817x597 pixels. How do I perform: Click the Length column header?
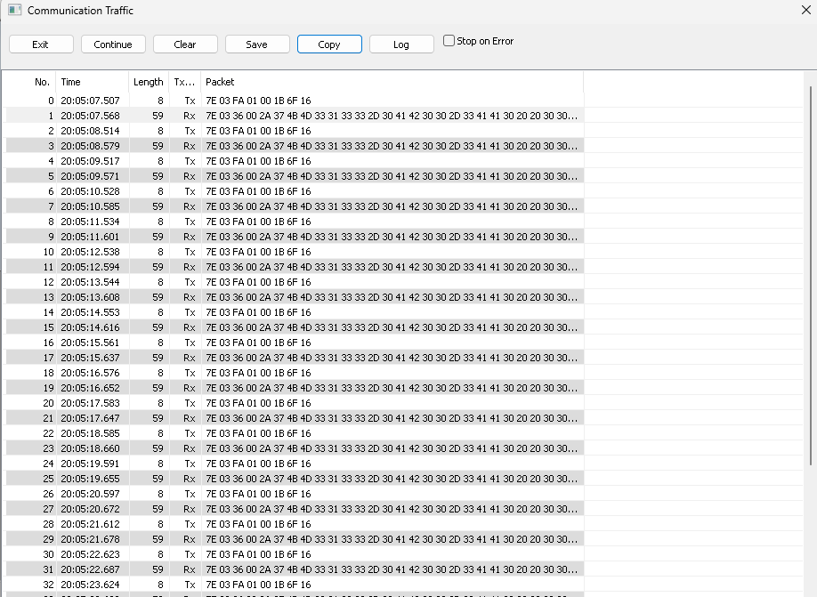[x=149, y=82]
